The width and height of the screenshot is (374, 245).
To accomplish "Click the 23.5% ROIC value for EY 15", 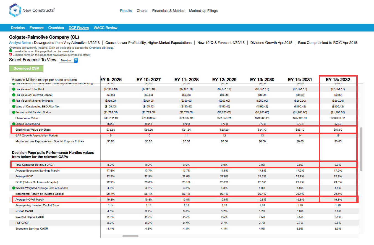I will pos(338,182).
